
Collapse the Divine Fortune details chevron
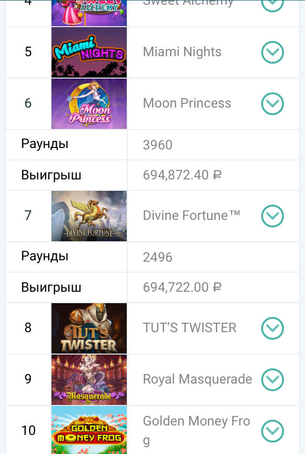[x=272, y=216]
